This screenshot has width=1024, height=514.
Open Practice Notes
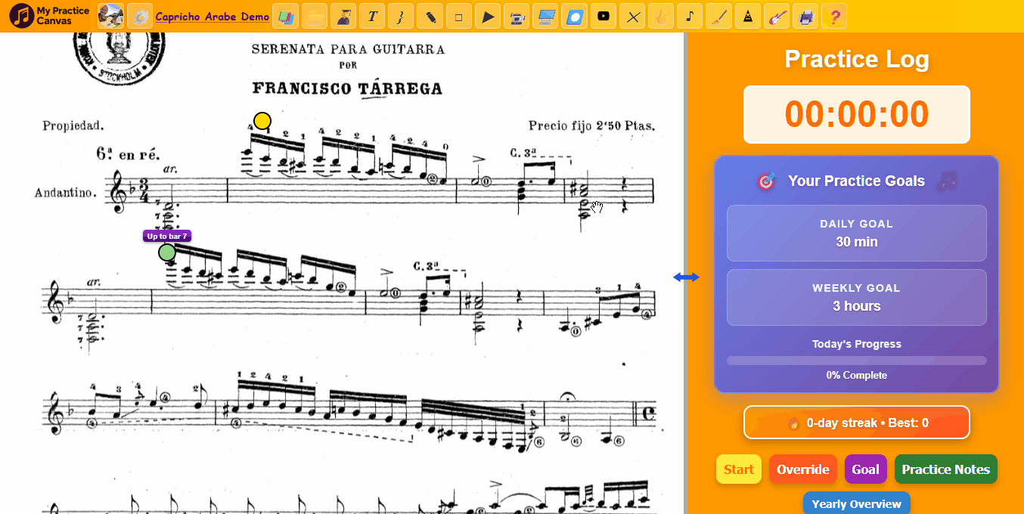(x=946, y=469)
